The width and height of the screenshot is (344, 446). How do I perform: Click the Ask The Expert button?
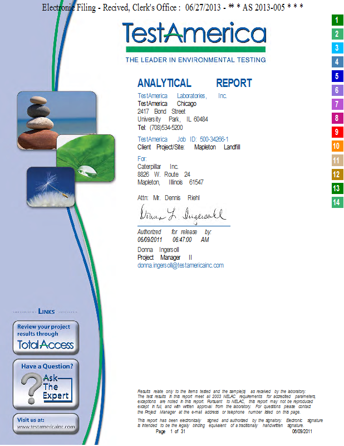[x=46, y=384]
